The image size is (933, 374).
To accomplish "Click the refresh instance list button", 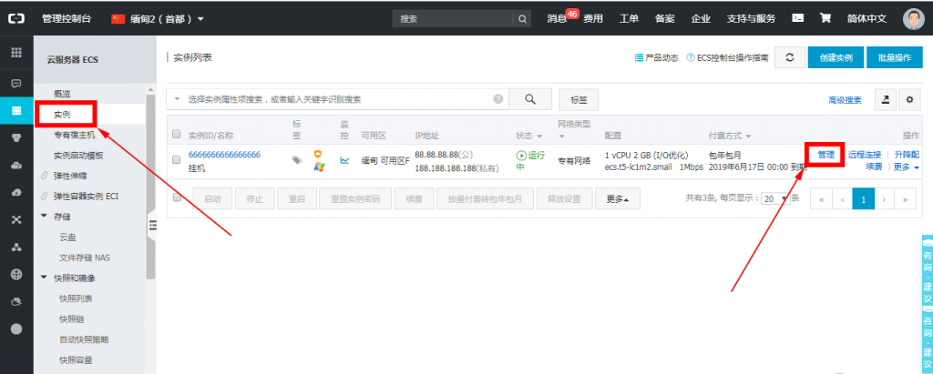I will point(790,57).
